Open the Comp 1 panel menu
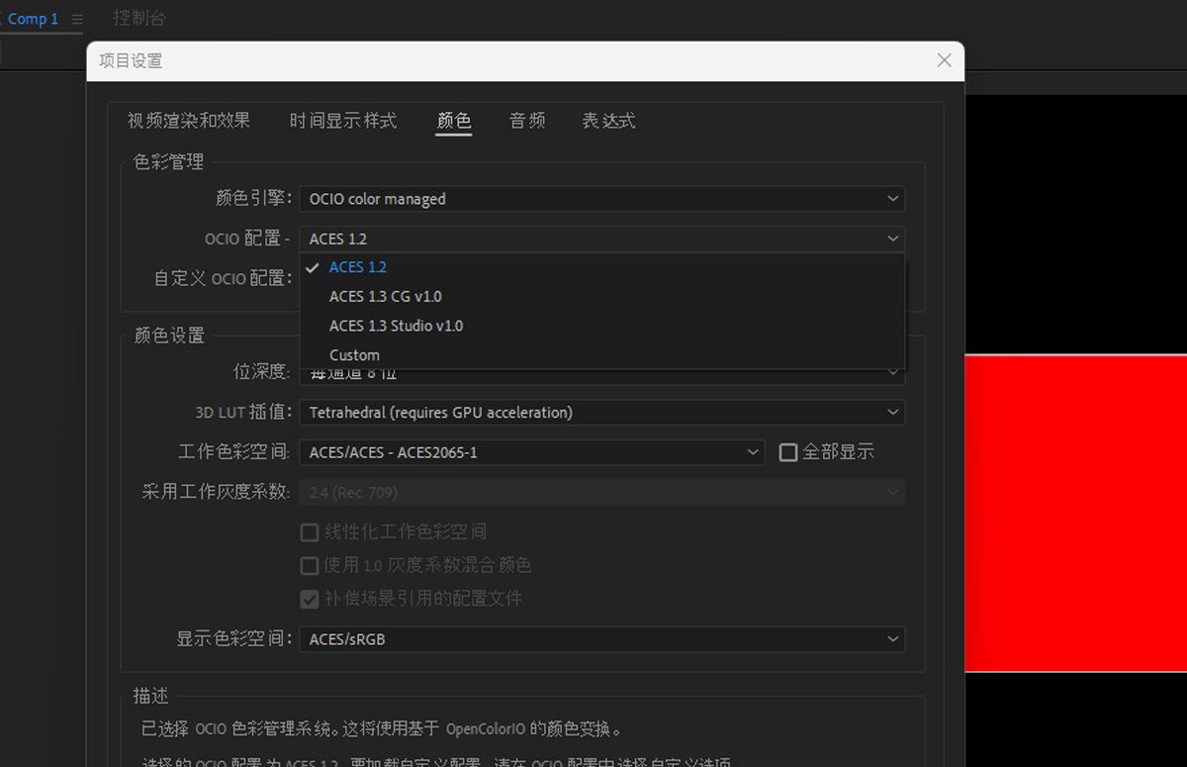Screen dimensions: 1187x767 pos(77,17)
